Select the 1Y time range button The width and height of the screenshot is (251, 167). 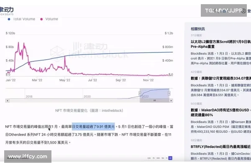(166, 158)
